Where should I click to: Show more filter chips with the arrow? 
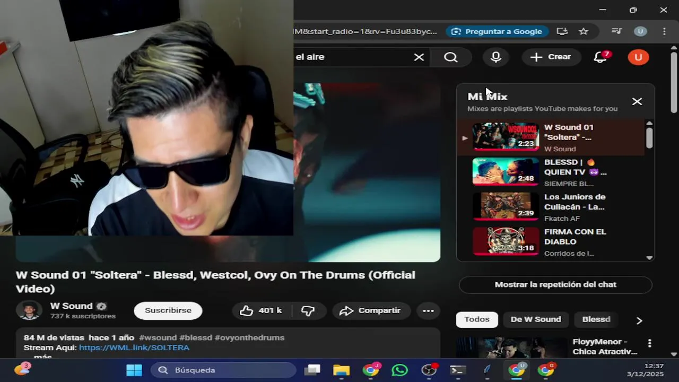[639, 320]
